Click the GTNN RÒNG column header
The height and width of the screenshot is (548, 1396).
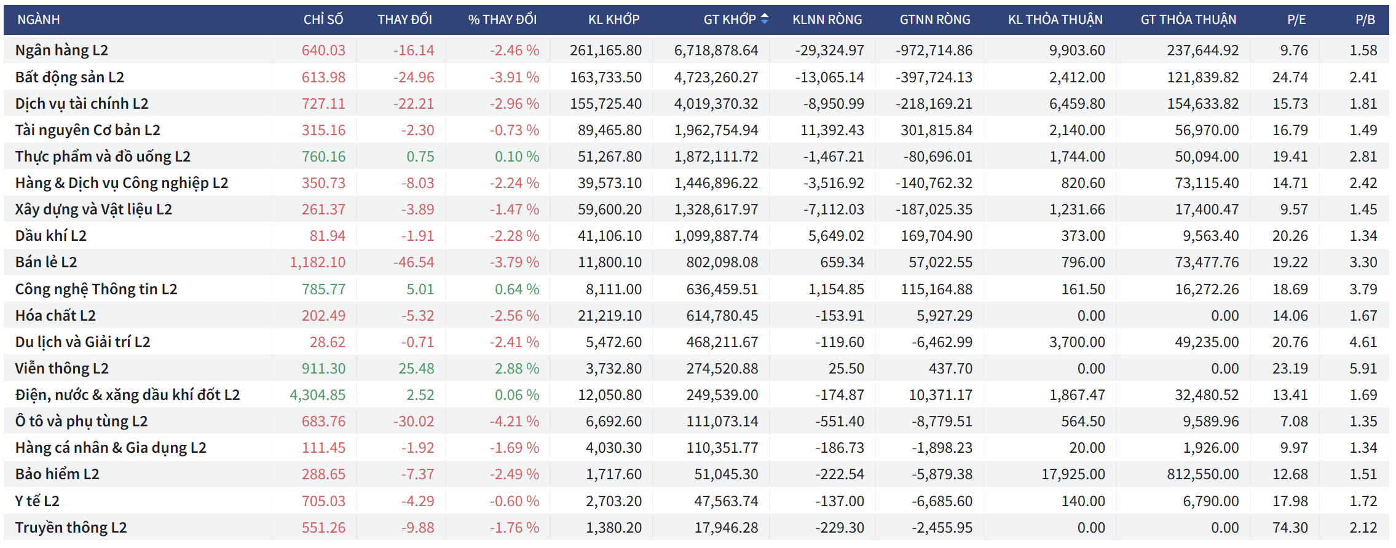coord(934,20)
